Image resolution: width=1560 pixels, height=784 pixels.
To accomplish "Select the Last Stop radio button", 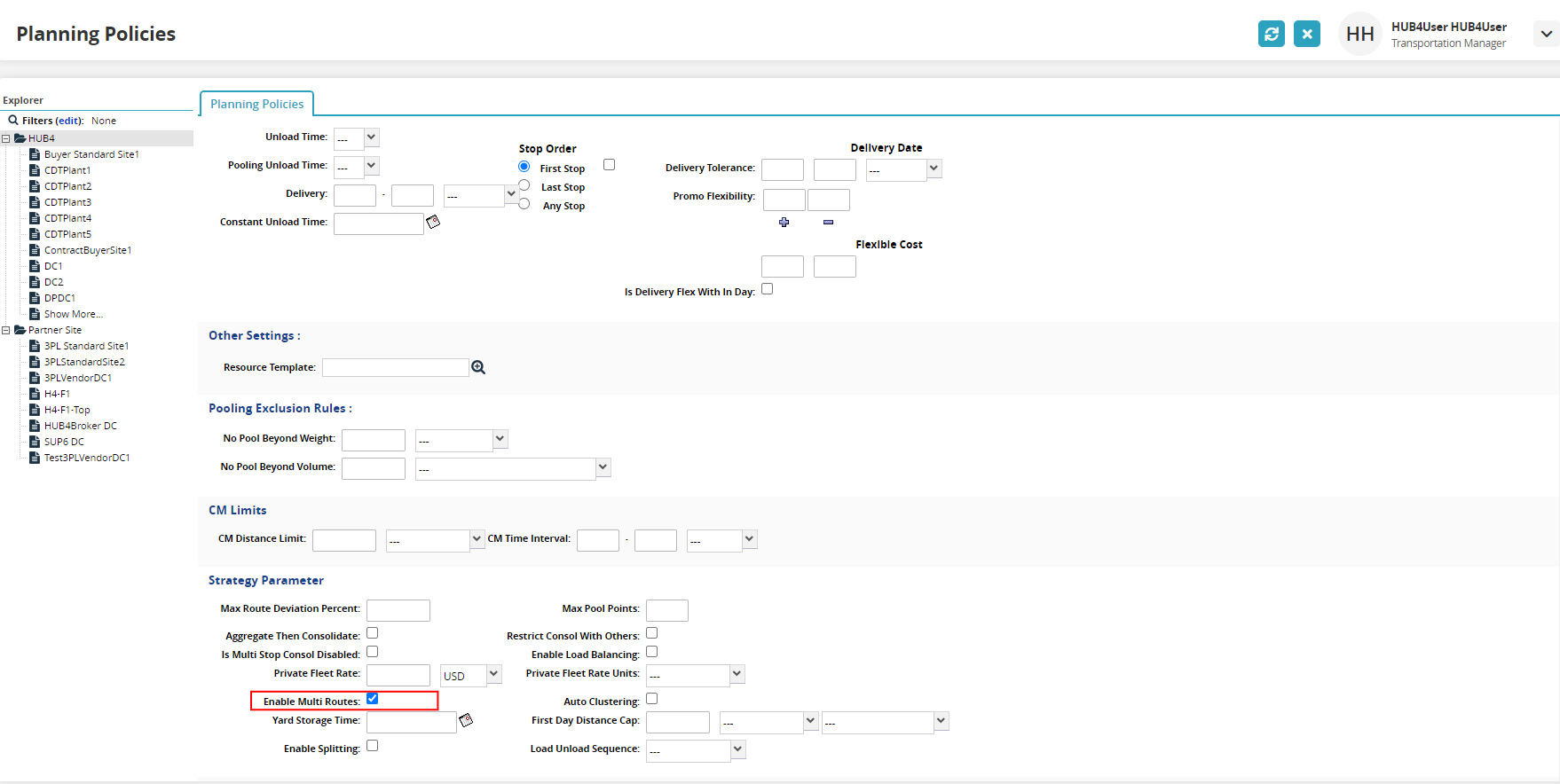I will [x=524, y=185].
